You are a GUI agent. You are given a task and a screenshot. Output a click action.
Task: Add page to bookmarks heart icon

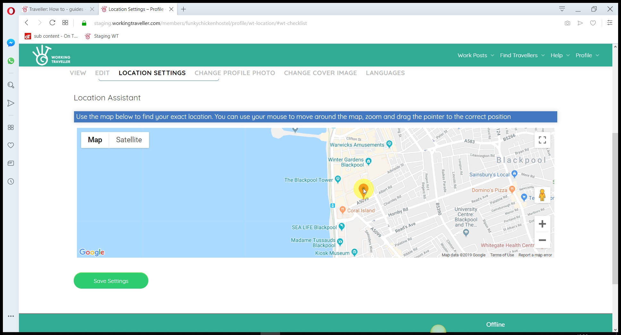tap(593, 23)
